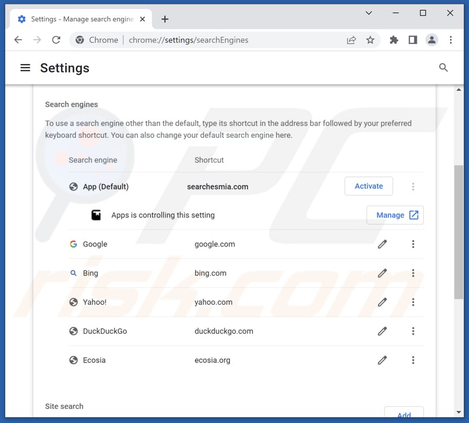Select the Settings - Manage search engines tab
Image resolution: width=469 pixels, height=423 pixels.
81,19
